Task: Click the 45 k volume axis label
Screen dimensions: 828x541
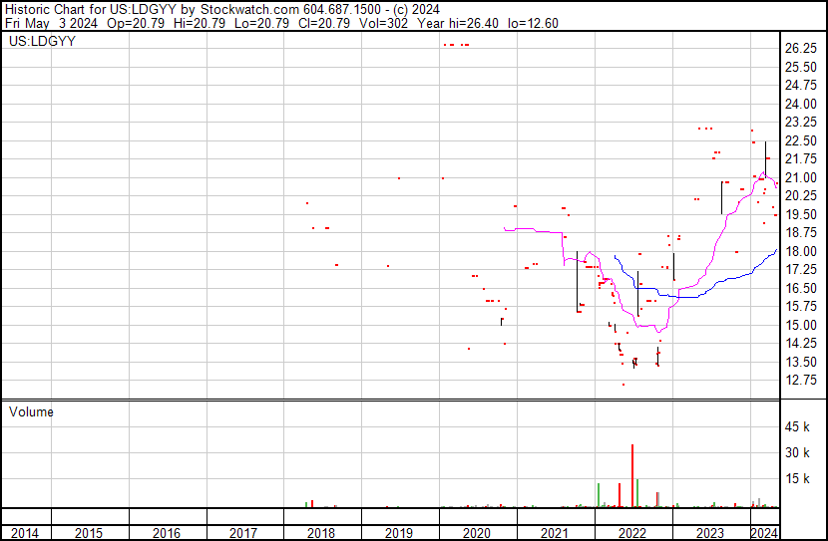Action: (x=799, y=427)
